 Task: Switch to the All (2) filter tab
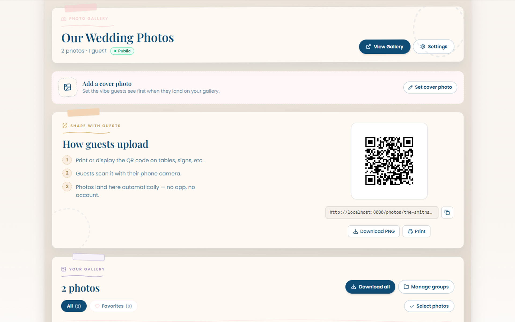[x=74, y=306]
